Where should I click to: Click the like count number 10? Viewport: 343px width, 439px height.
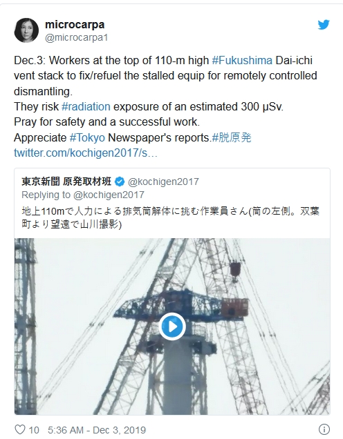34,430
